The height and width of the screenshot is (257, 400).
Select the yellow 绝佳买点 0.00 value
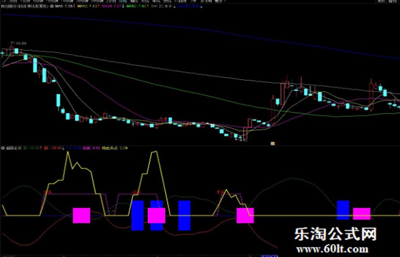[x=115, y=148]
